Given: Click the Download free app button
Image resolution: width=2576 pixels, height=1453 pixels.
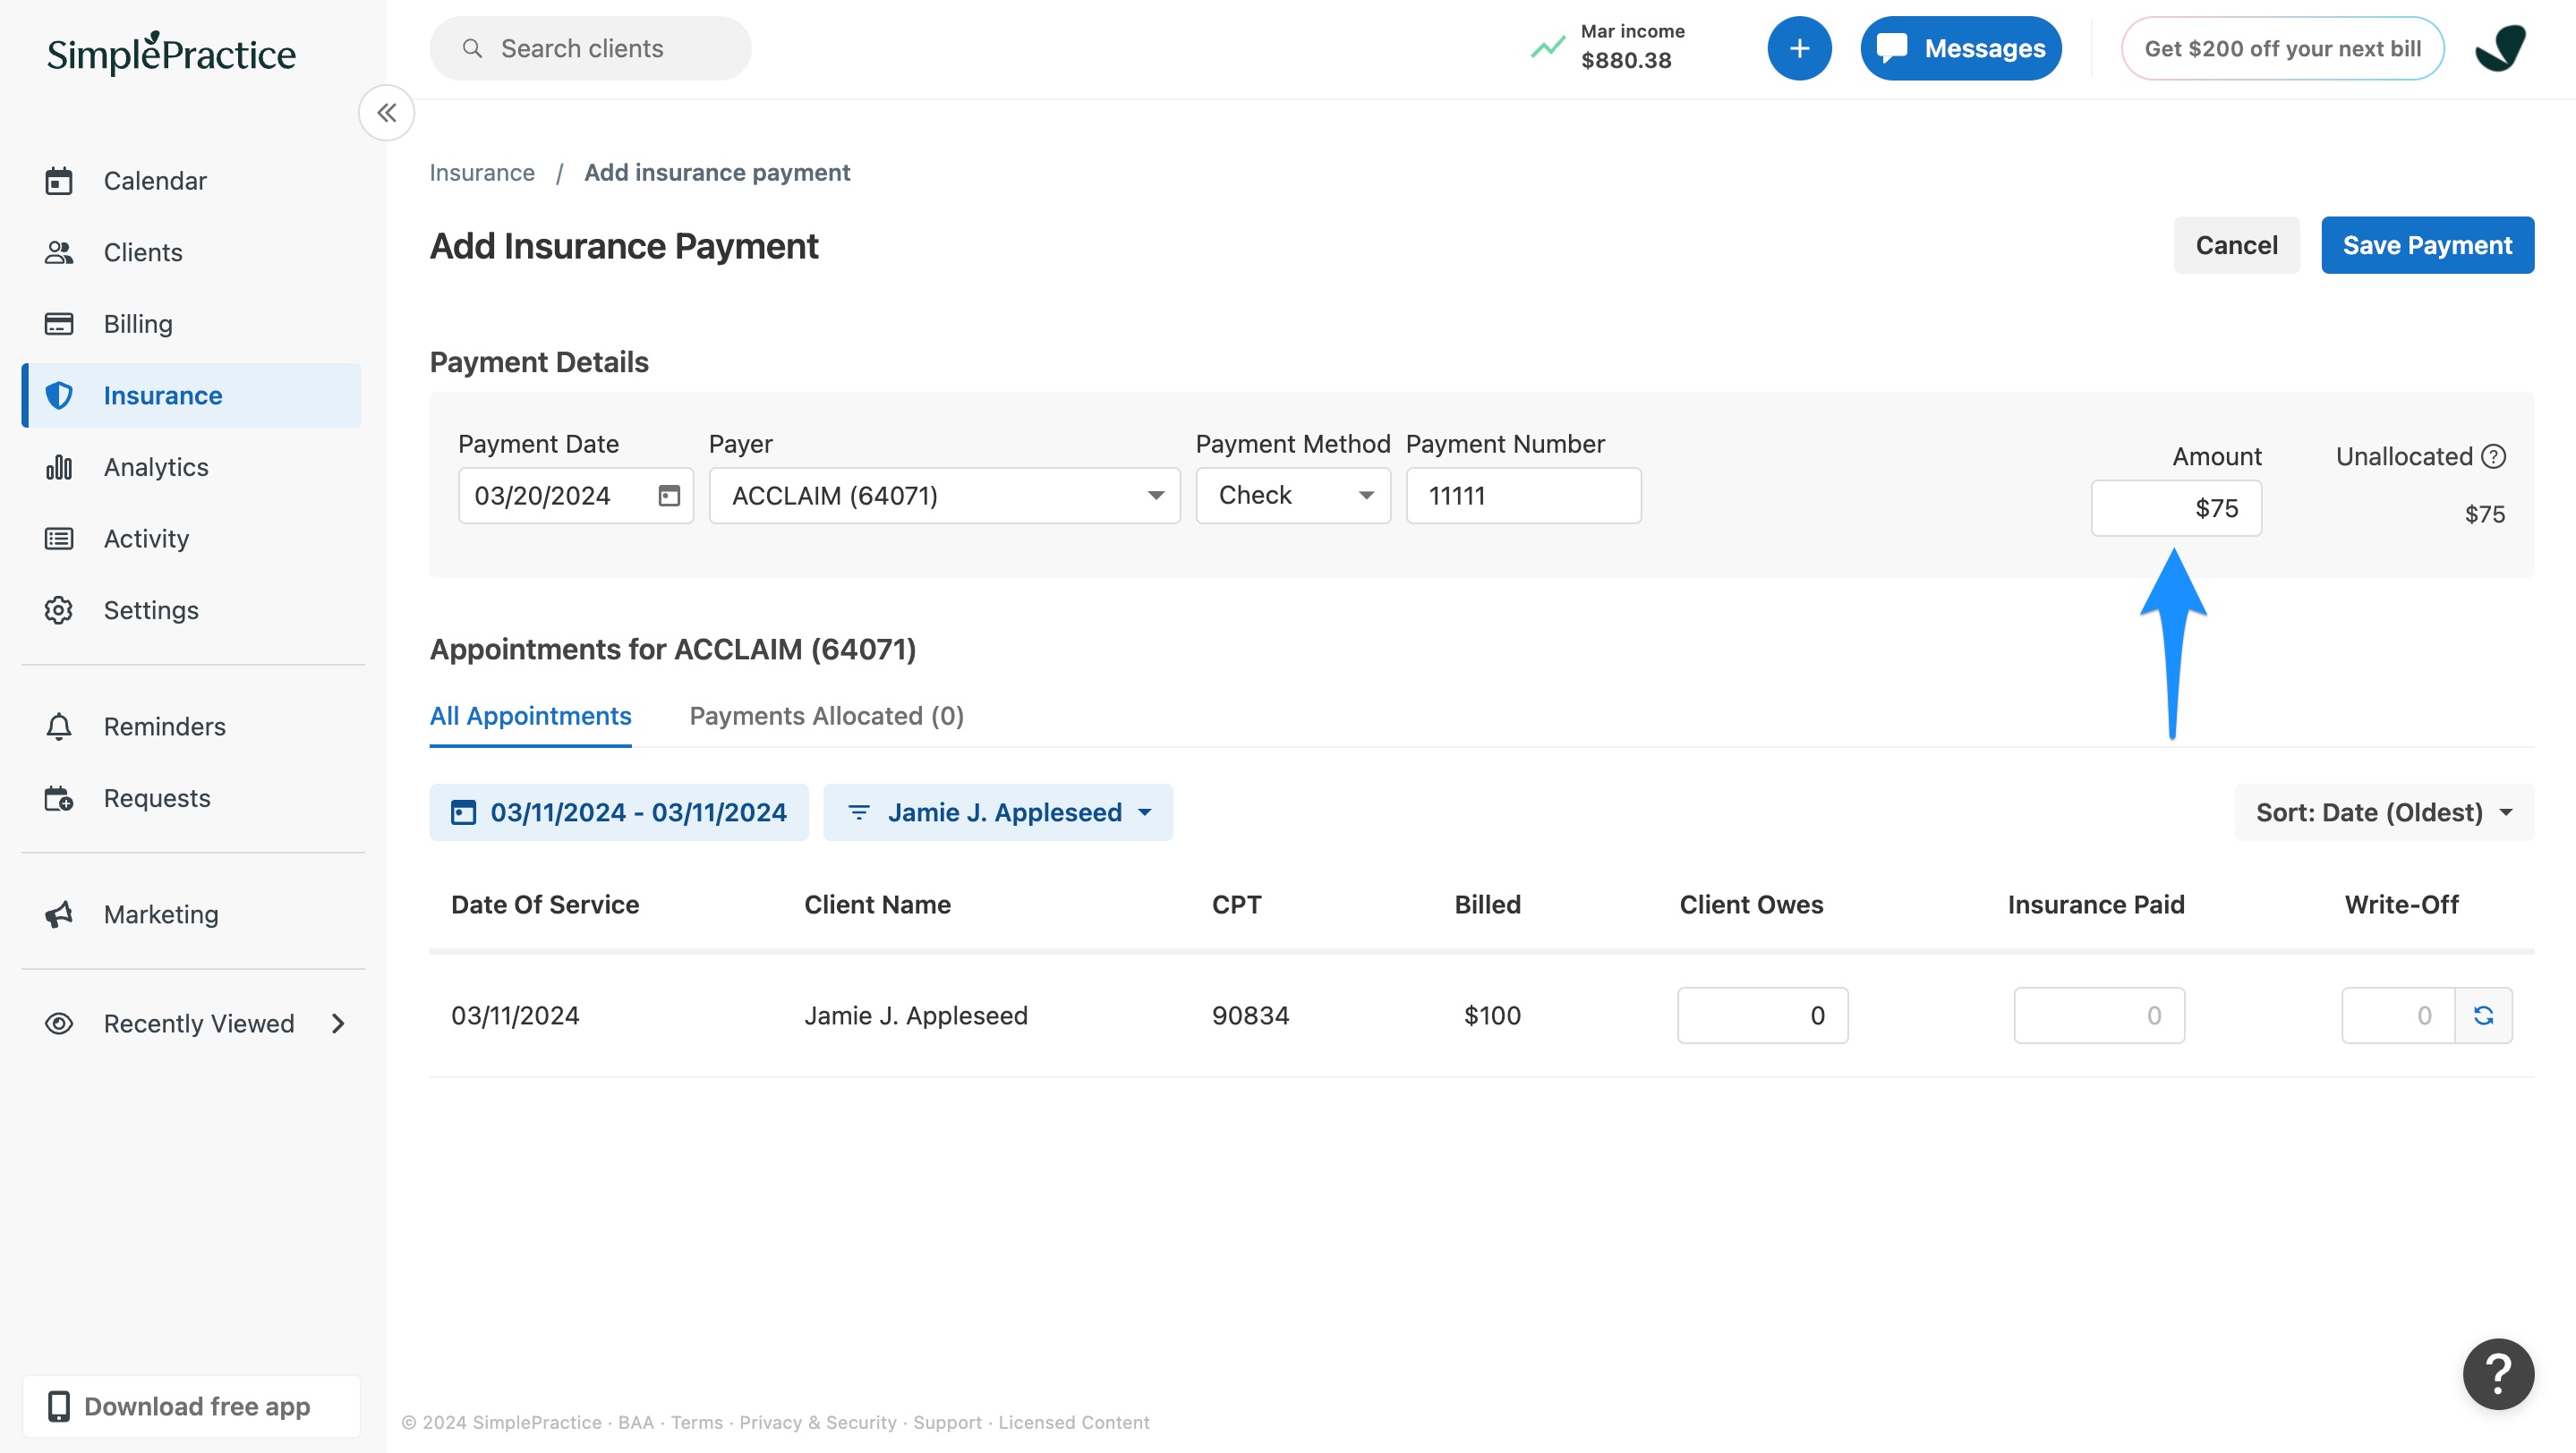Looking at the screenshot, I should coord(192,1406).
